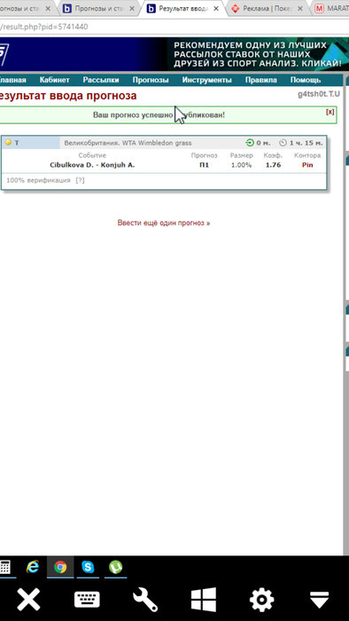The image size is (349, 621).
Task: Click the Спорт Анализ advertising banner
Action: click(258, 54)
